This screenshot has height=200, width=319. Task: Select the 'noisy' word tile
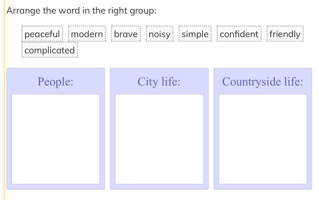click(x=159, y=34)
